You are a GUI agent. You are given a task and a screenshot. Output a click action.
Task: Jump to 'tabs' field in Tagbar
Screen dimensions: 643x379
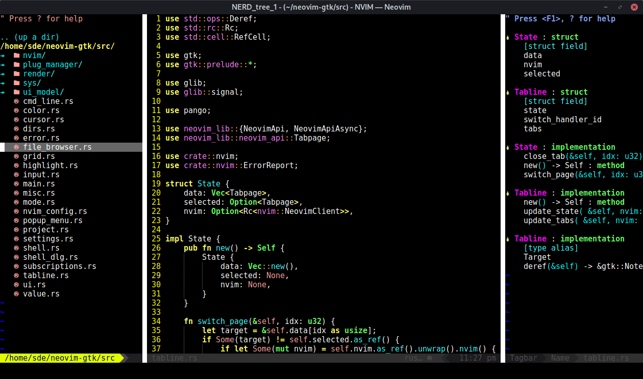(x=533, y=129)
